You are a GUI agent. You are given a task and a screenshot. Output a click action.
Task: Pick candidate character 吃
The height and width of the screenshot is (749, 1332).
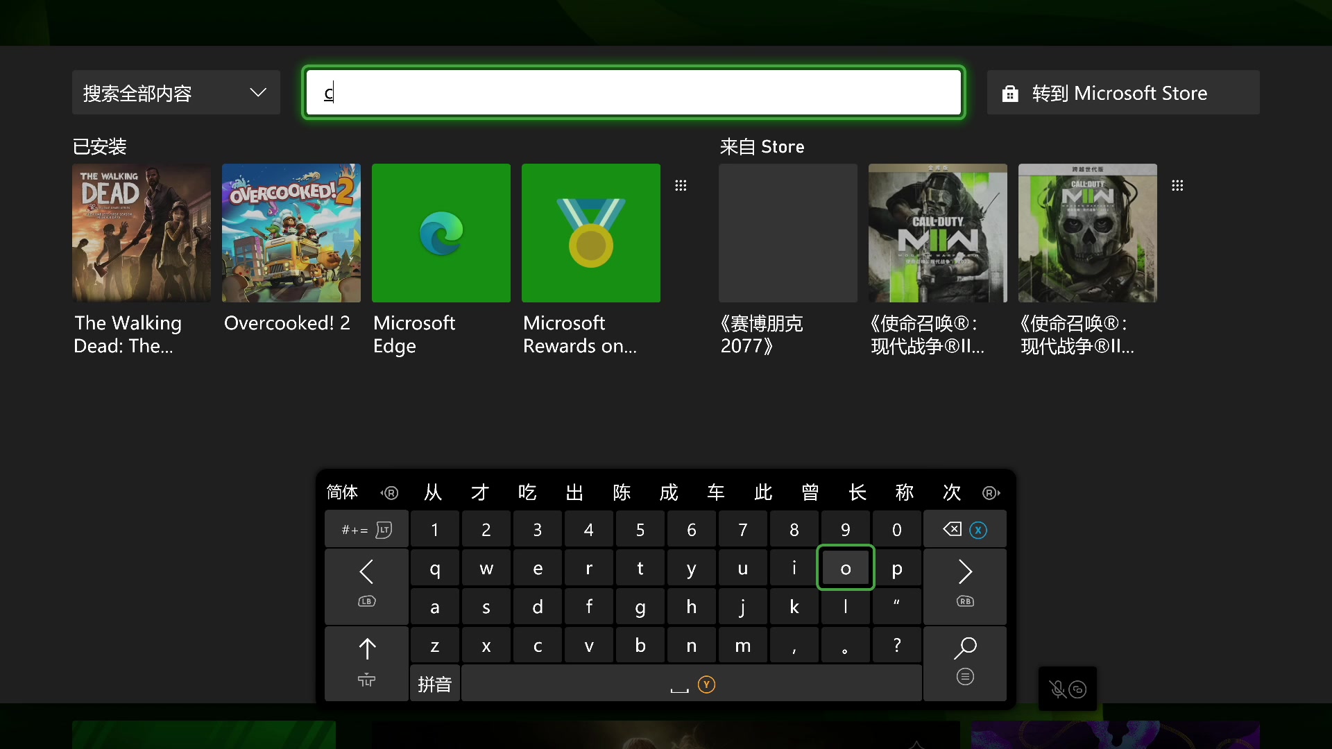point(527,492)
